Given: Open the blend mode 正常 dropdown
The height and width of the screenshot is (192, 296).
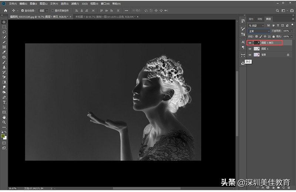Looking at the screenshot, I should tap(259, 31).
